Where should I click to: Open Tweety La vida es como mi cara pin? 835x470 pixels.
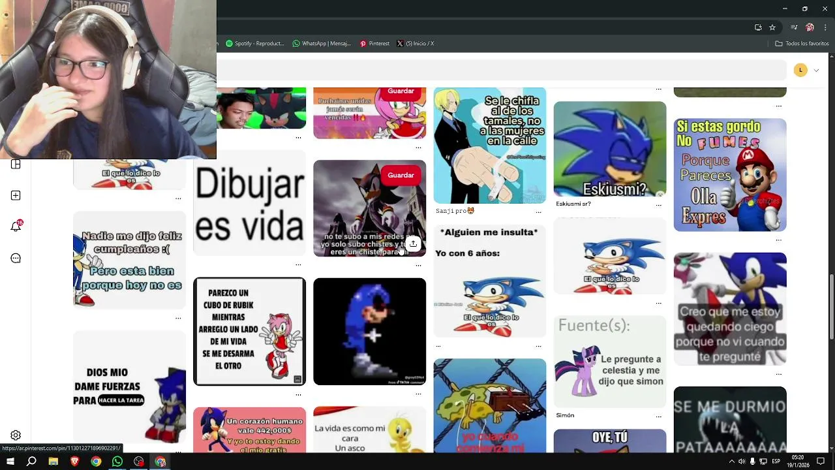[x=369, y=430]
